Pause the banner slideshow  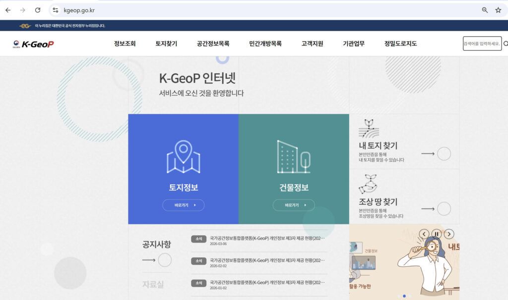[437, 234]
